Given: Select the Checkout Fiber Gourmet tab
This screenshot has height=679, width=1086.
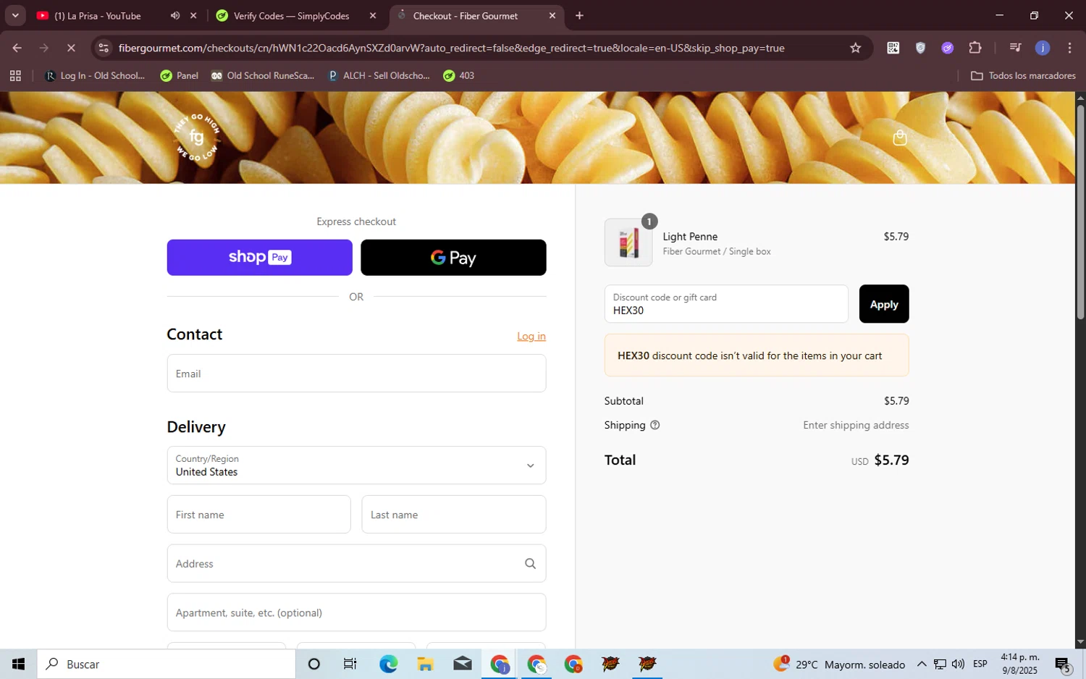Looking at the screenshot, I should (465, 15).
